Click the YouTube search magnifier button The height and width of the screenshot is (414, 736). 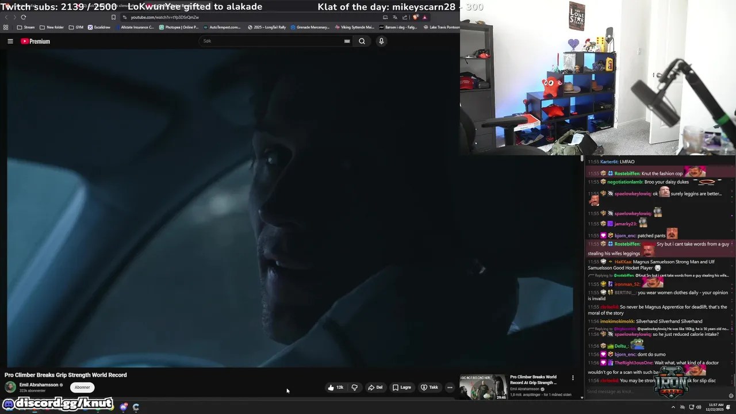[362, 41]
